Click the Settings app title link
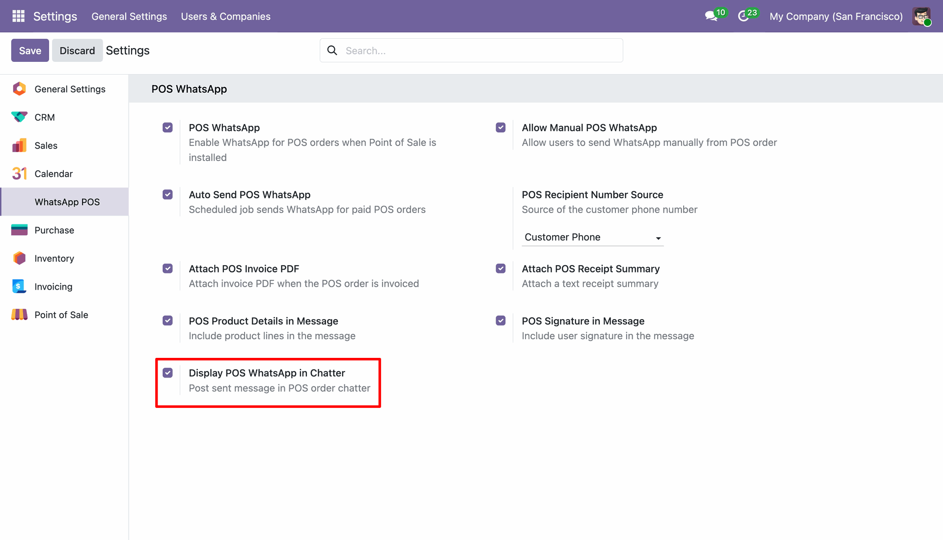The width and height of the screenshot is (943, 540). tap(55, 16)
